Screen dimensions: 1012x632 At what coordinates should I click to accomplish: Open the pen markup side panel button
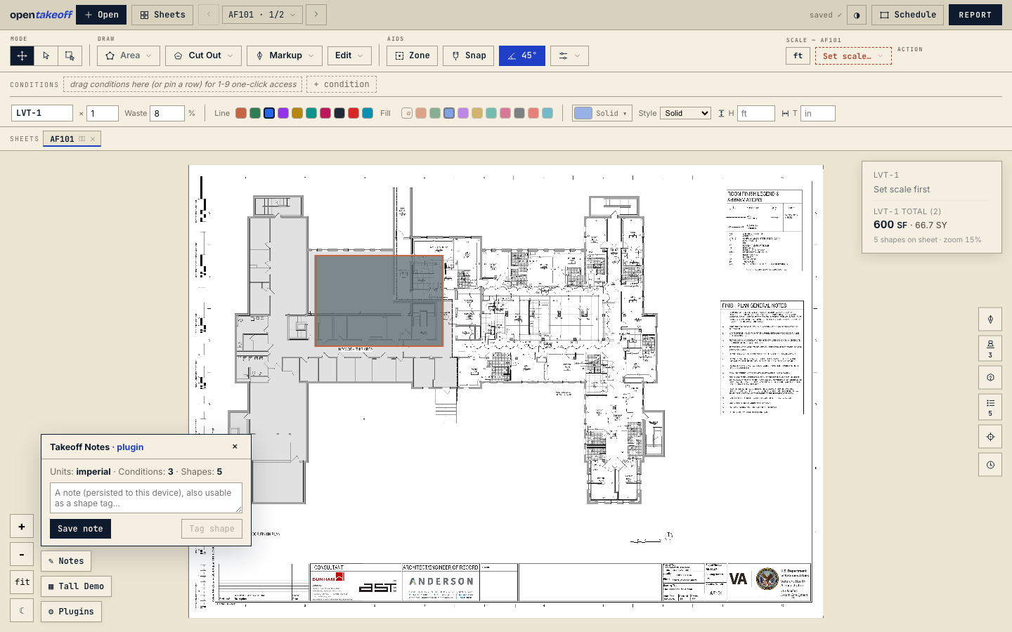click(990, 320)
